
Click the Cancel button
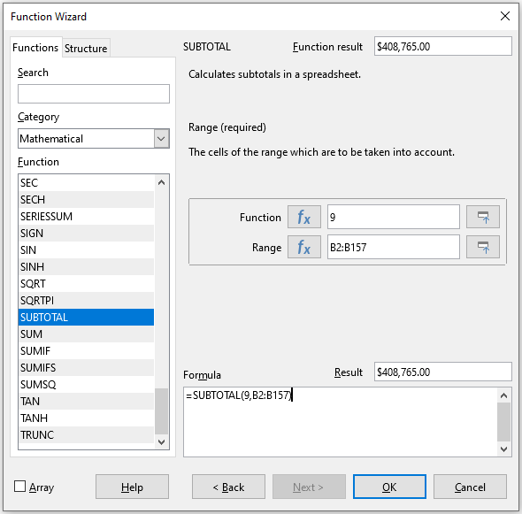[x=470, y=487]
